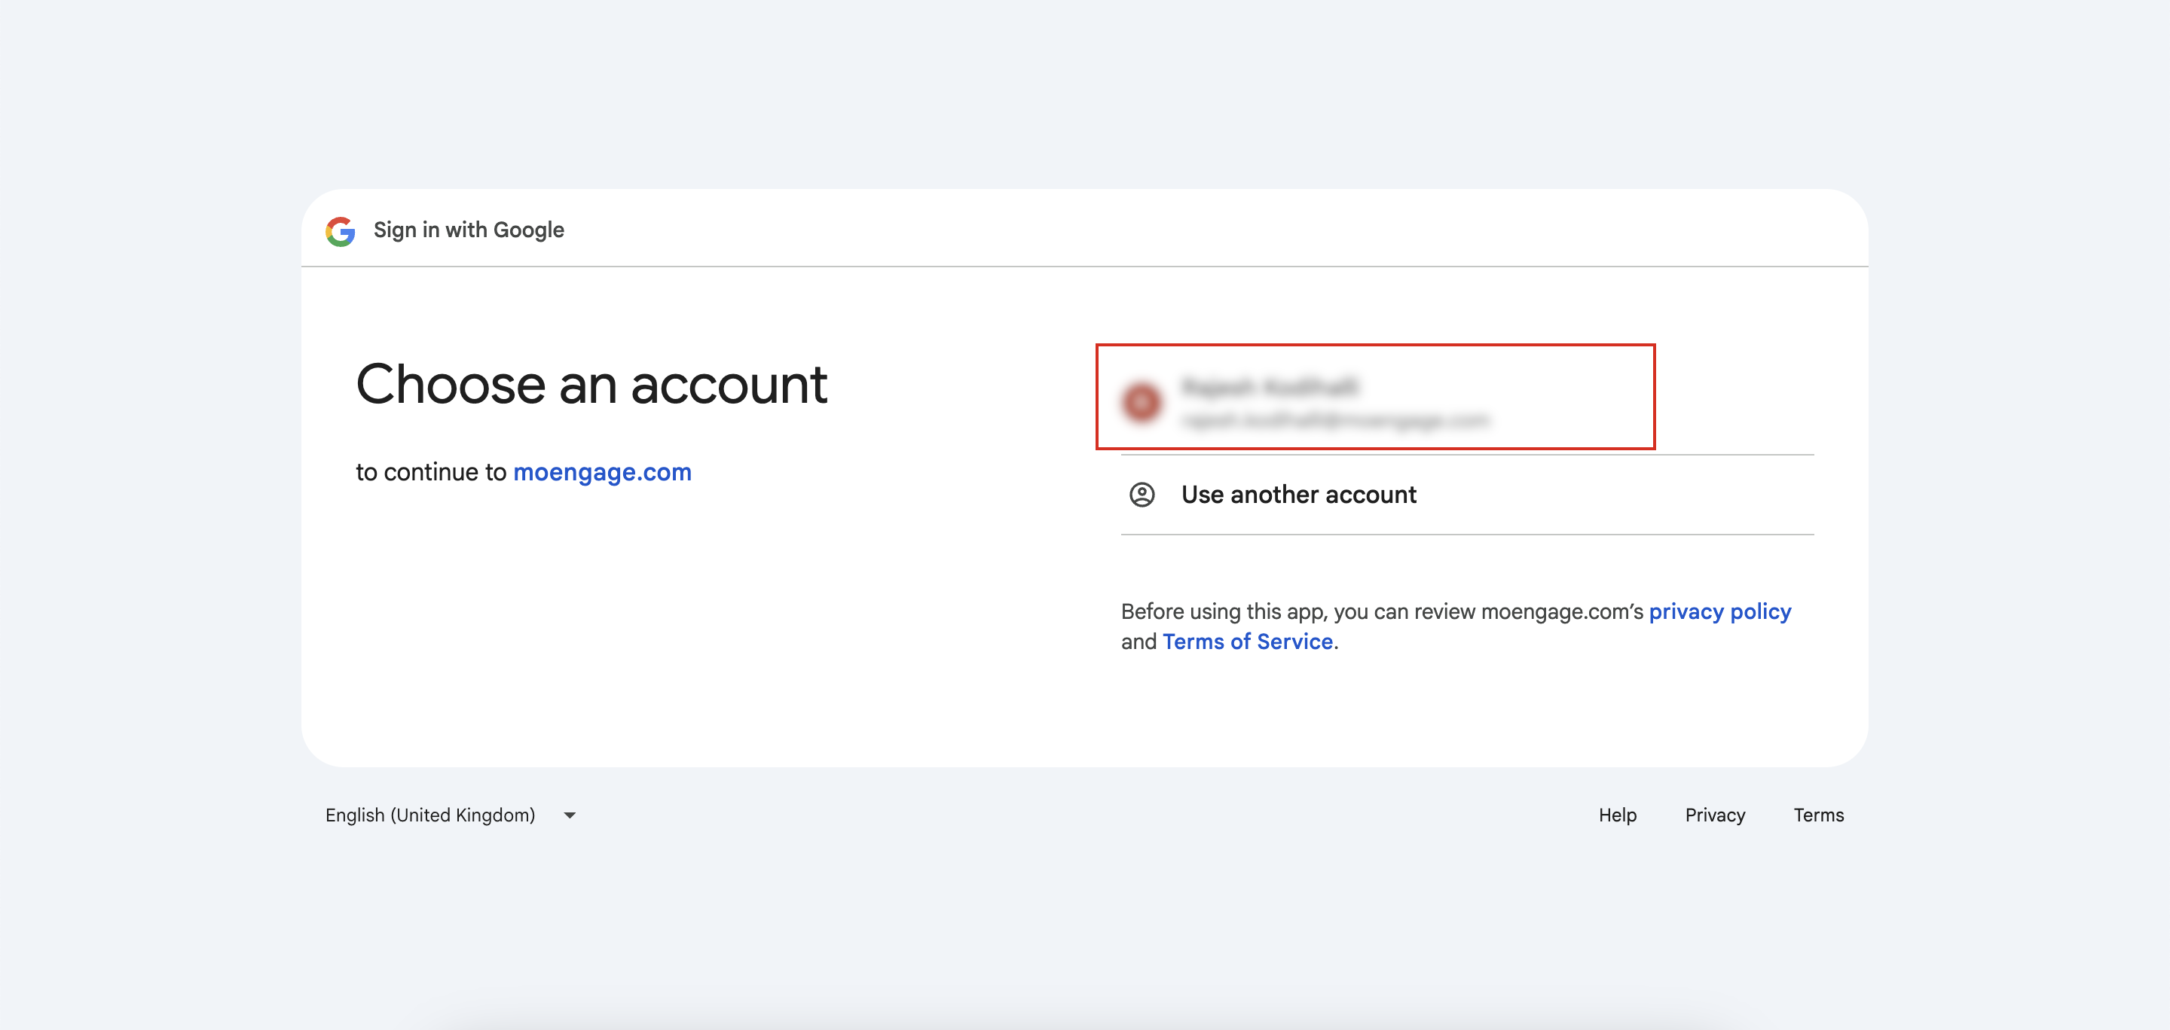Open Privacy in the footer
This screenshot has width=2170, height=1030.
[1715, 815]
